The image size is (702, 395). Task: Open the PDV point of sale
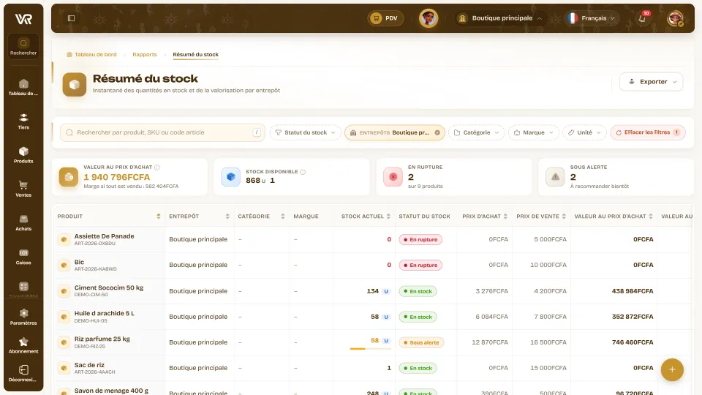(385, 18)
